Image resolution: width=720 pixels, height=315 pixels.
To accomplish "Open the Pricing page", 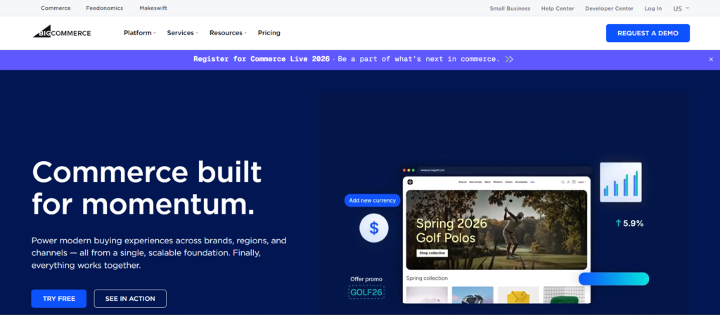I will (x=269, y=33).
